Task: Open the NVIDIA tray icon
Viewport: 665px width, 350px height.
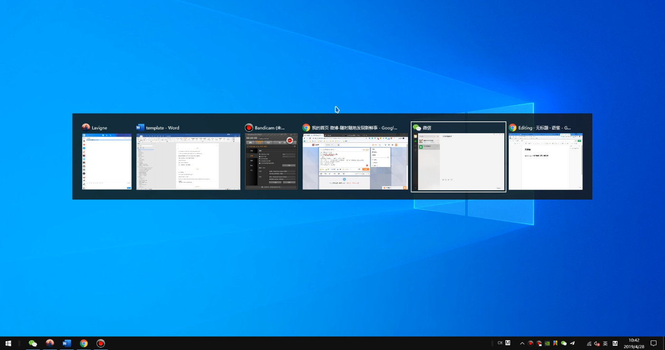Action: (x=547, y=343)
